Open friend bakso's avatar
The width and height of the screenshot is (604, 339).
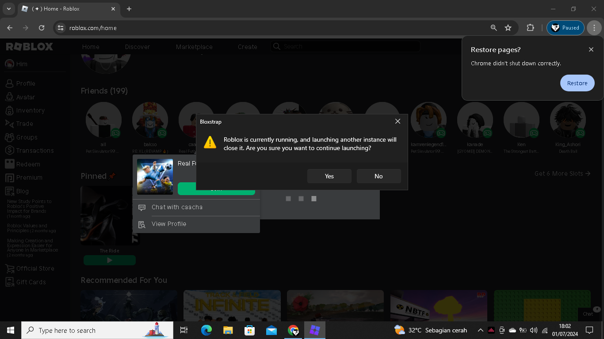(x=150, y=120)
